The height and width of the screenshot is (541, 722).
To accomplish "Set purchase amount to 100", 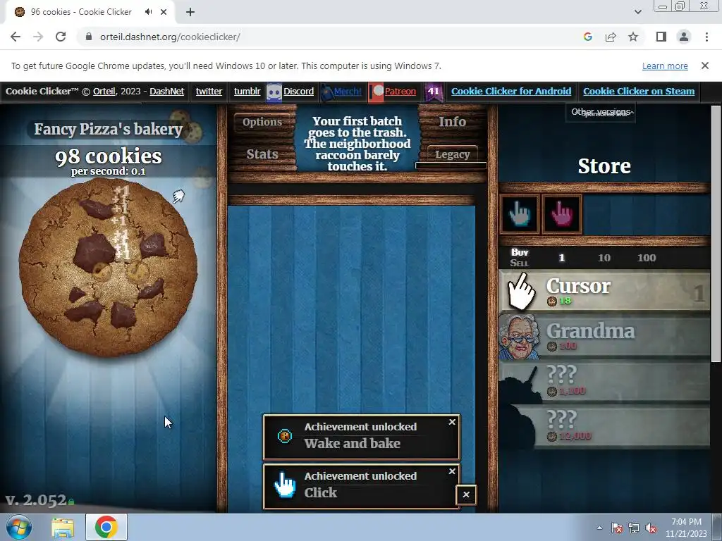I will 647,258.
